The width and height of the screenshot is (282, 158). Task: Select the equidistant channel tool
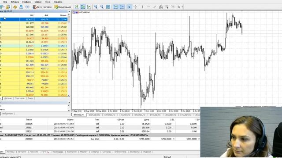click(161, 7)
